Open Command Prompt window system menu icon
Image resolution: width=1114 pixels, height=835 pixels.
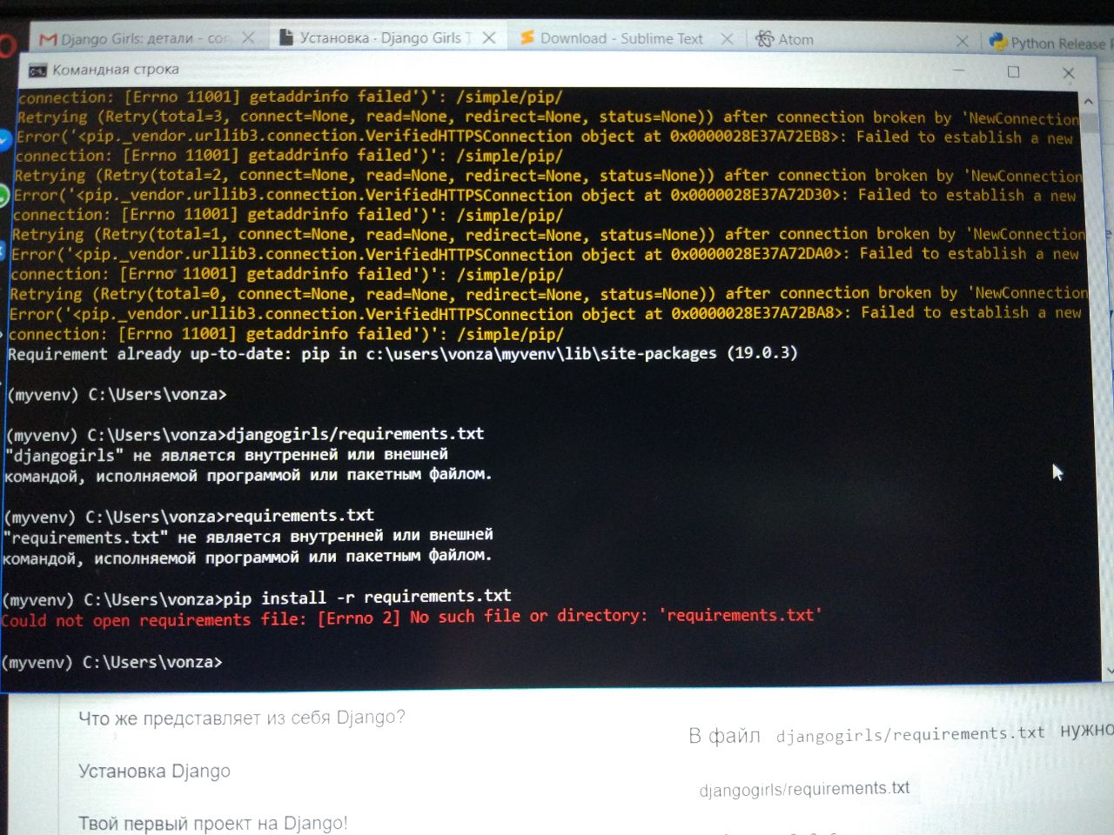tap(37, 70)
